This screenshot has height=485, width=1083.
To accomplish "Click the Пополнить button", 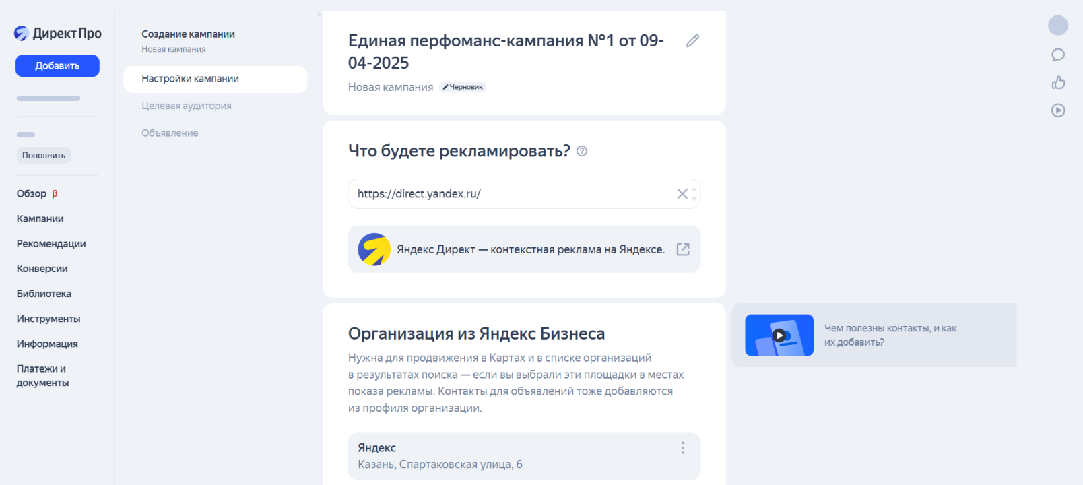I will click(44, 156).
